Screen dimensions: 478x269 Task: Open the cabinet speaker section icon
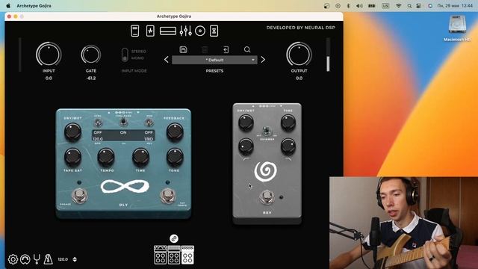click(x=200, y=31)
